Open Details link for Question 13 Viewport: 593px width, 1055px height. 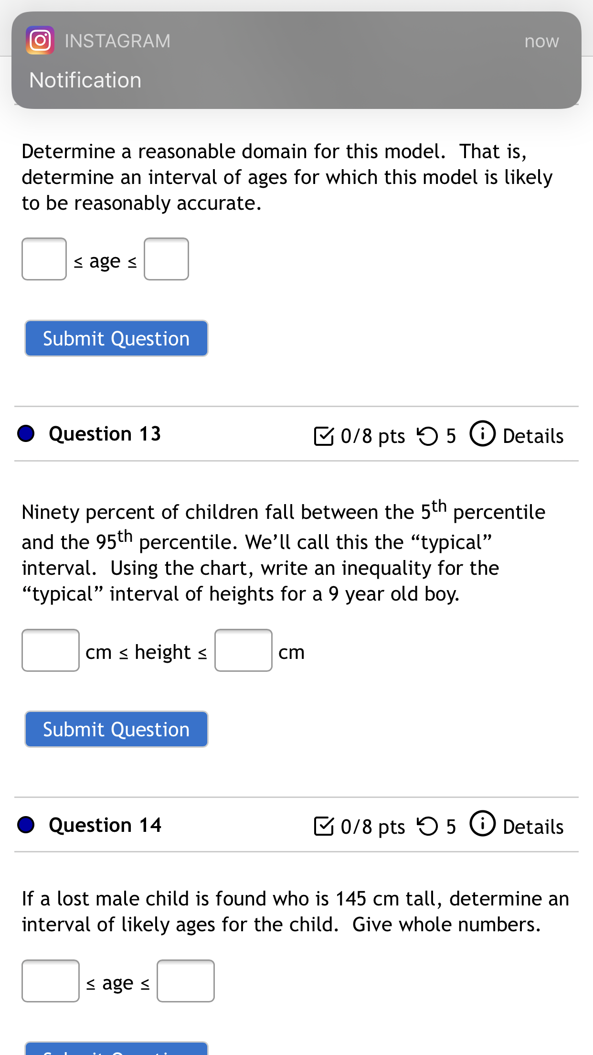[533, 436]
